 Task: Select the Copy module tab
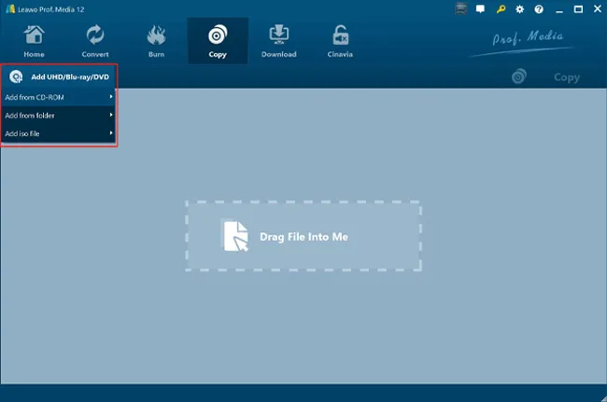[217, 41]
